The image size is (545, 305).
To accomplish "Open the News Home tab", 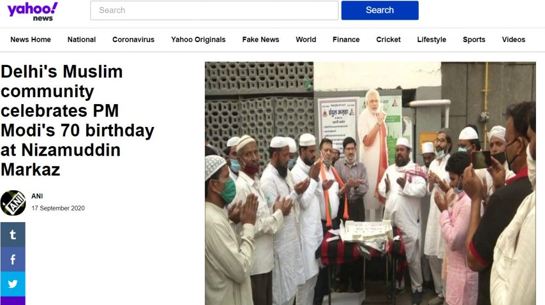I will (30, 39).
